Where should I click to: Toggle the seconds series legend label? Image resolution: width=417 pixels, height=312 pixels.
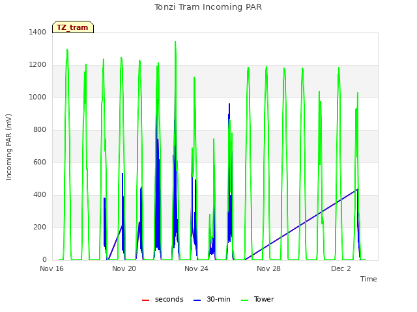[169, 299]
